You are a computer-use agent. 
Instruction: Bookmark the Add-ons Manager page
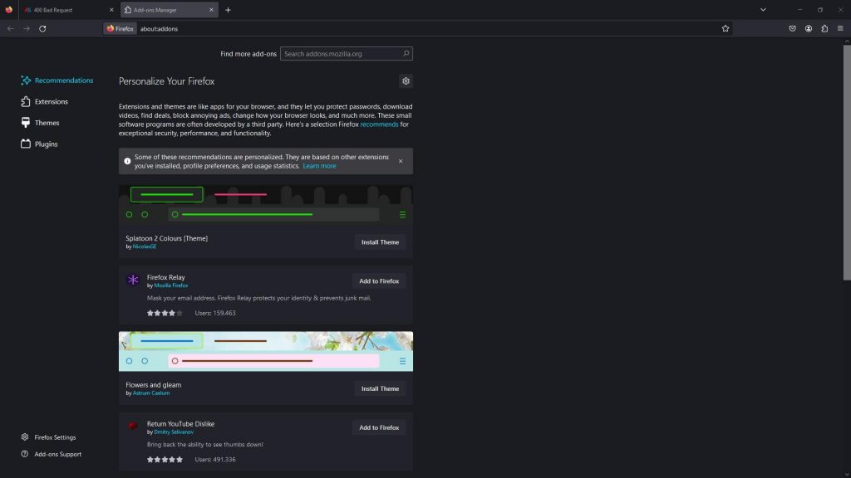[x=726, y=28]
